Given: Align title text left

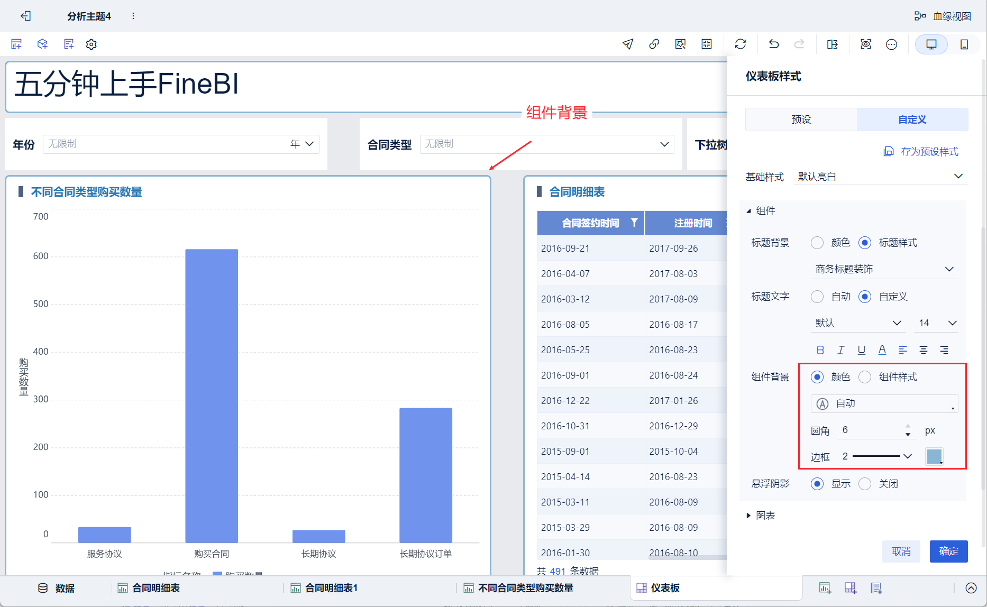Looking at the screenshot, I should (903, 350).
